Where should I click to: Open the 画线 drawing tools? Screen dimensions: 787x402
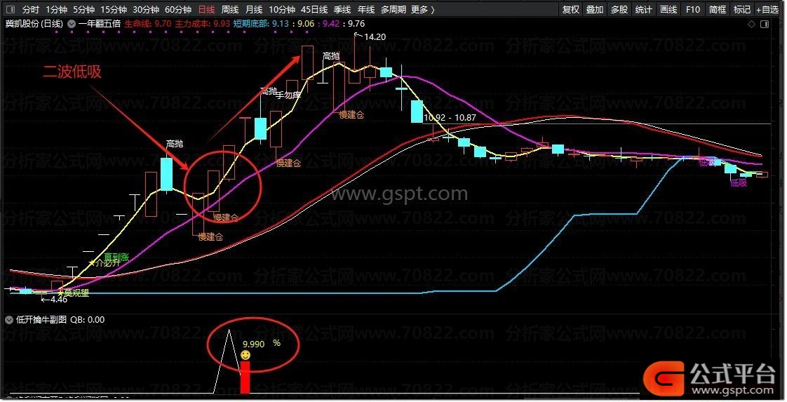coord(668,10)
